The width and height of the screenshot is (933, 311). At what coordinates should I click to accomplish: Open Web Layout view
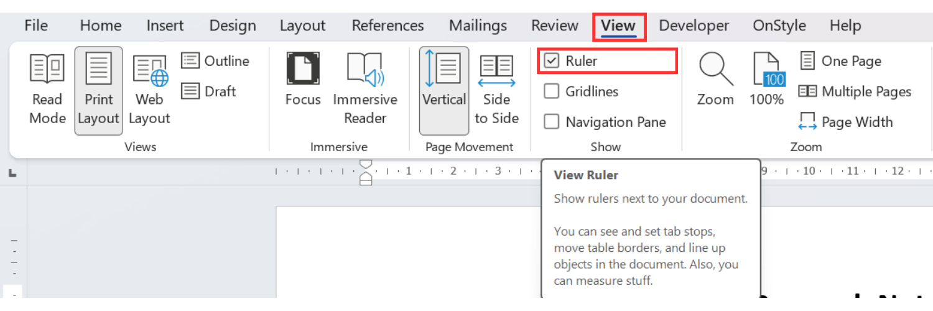click(x=150, y=90)
